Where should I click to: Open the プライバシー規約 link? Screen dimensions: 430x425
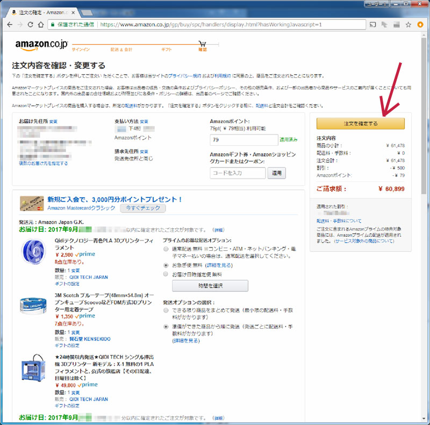tap(184, 76)
